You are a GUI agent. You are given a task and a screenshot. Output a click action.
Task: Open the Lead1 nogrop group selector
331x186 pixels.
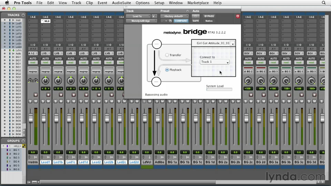coord(46,72)
